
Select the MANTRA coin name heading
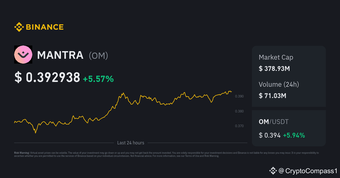coord(60,55)
